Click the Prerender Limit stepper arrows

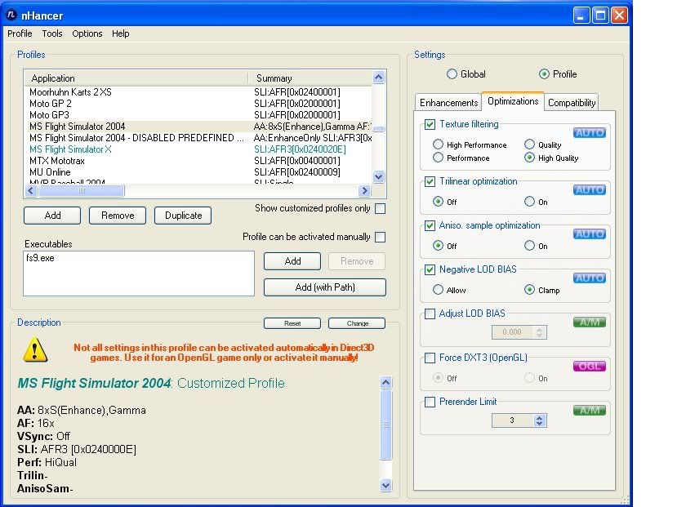[x=540, y=420]
